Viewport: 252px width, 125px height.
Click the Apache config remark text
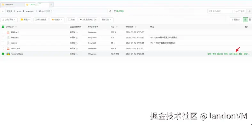(164, 38)
